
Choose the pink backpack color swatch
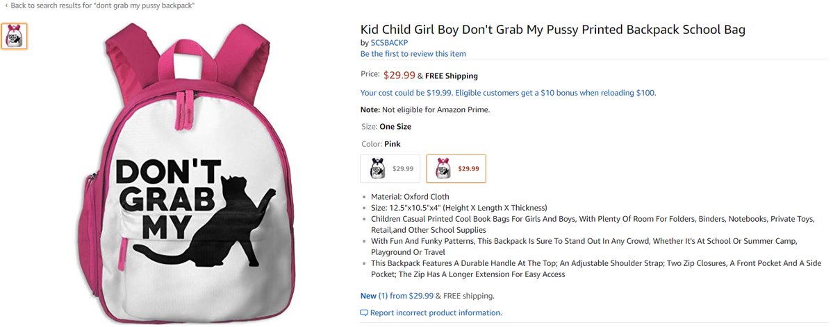(456, 168)
